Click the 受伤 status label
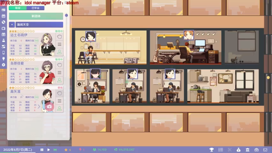The height and width of the screenshot is (153, 272). pyautogui.click(x=60, y=88)
